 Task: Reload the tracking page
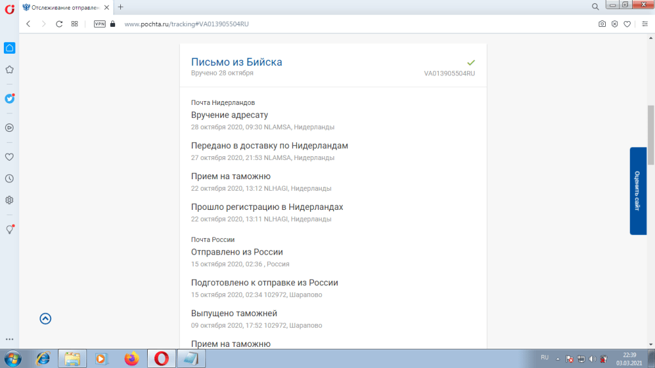59,24
